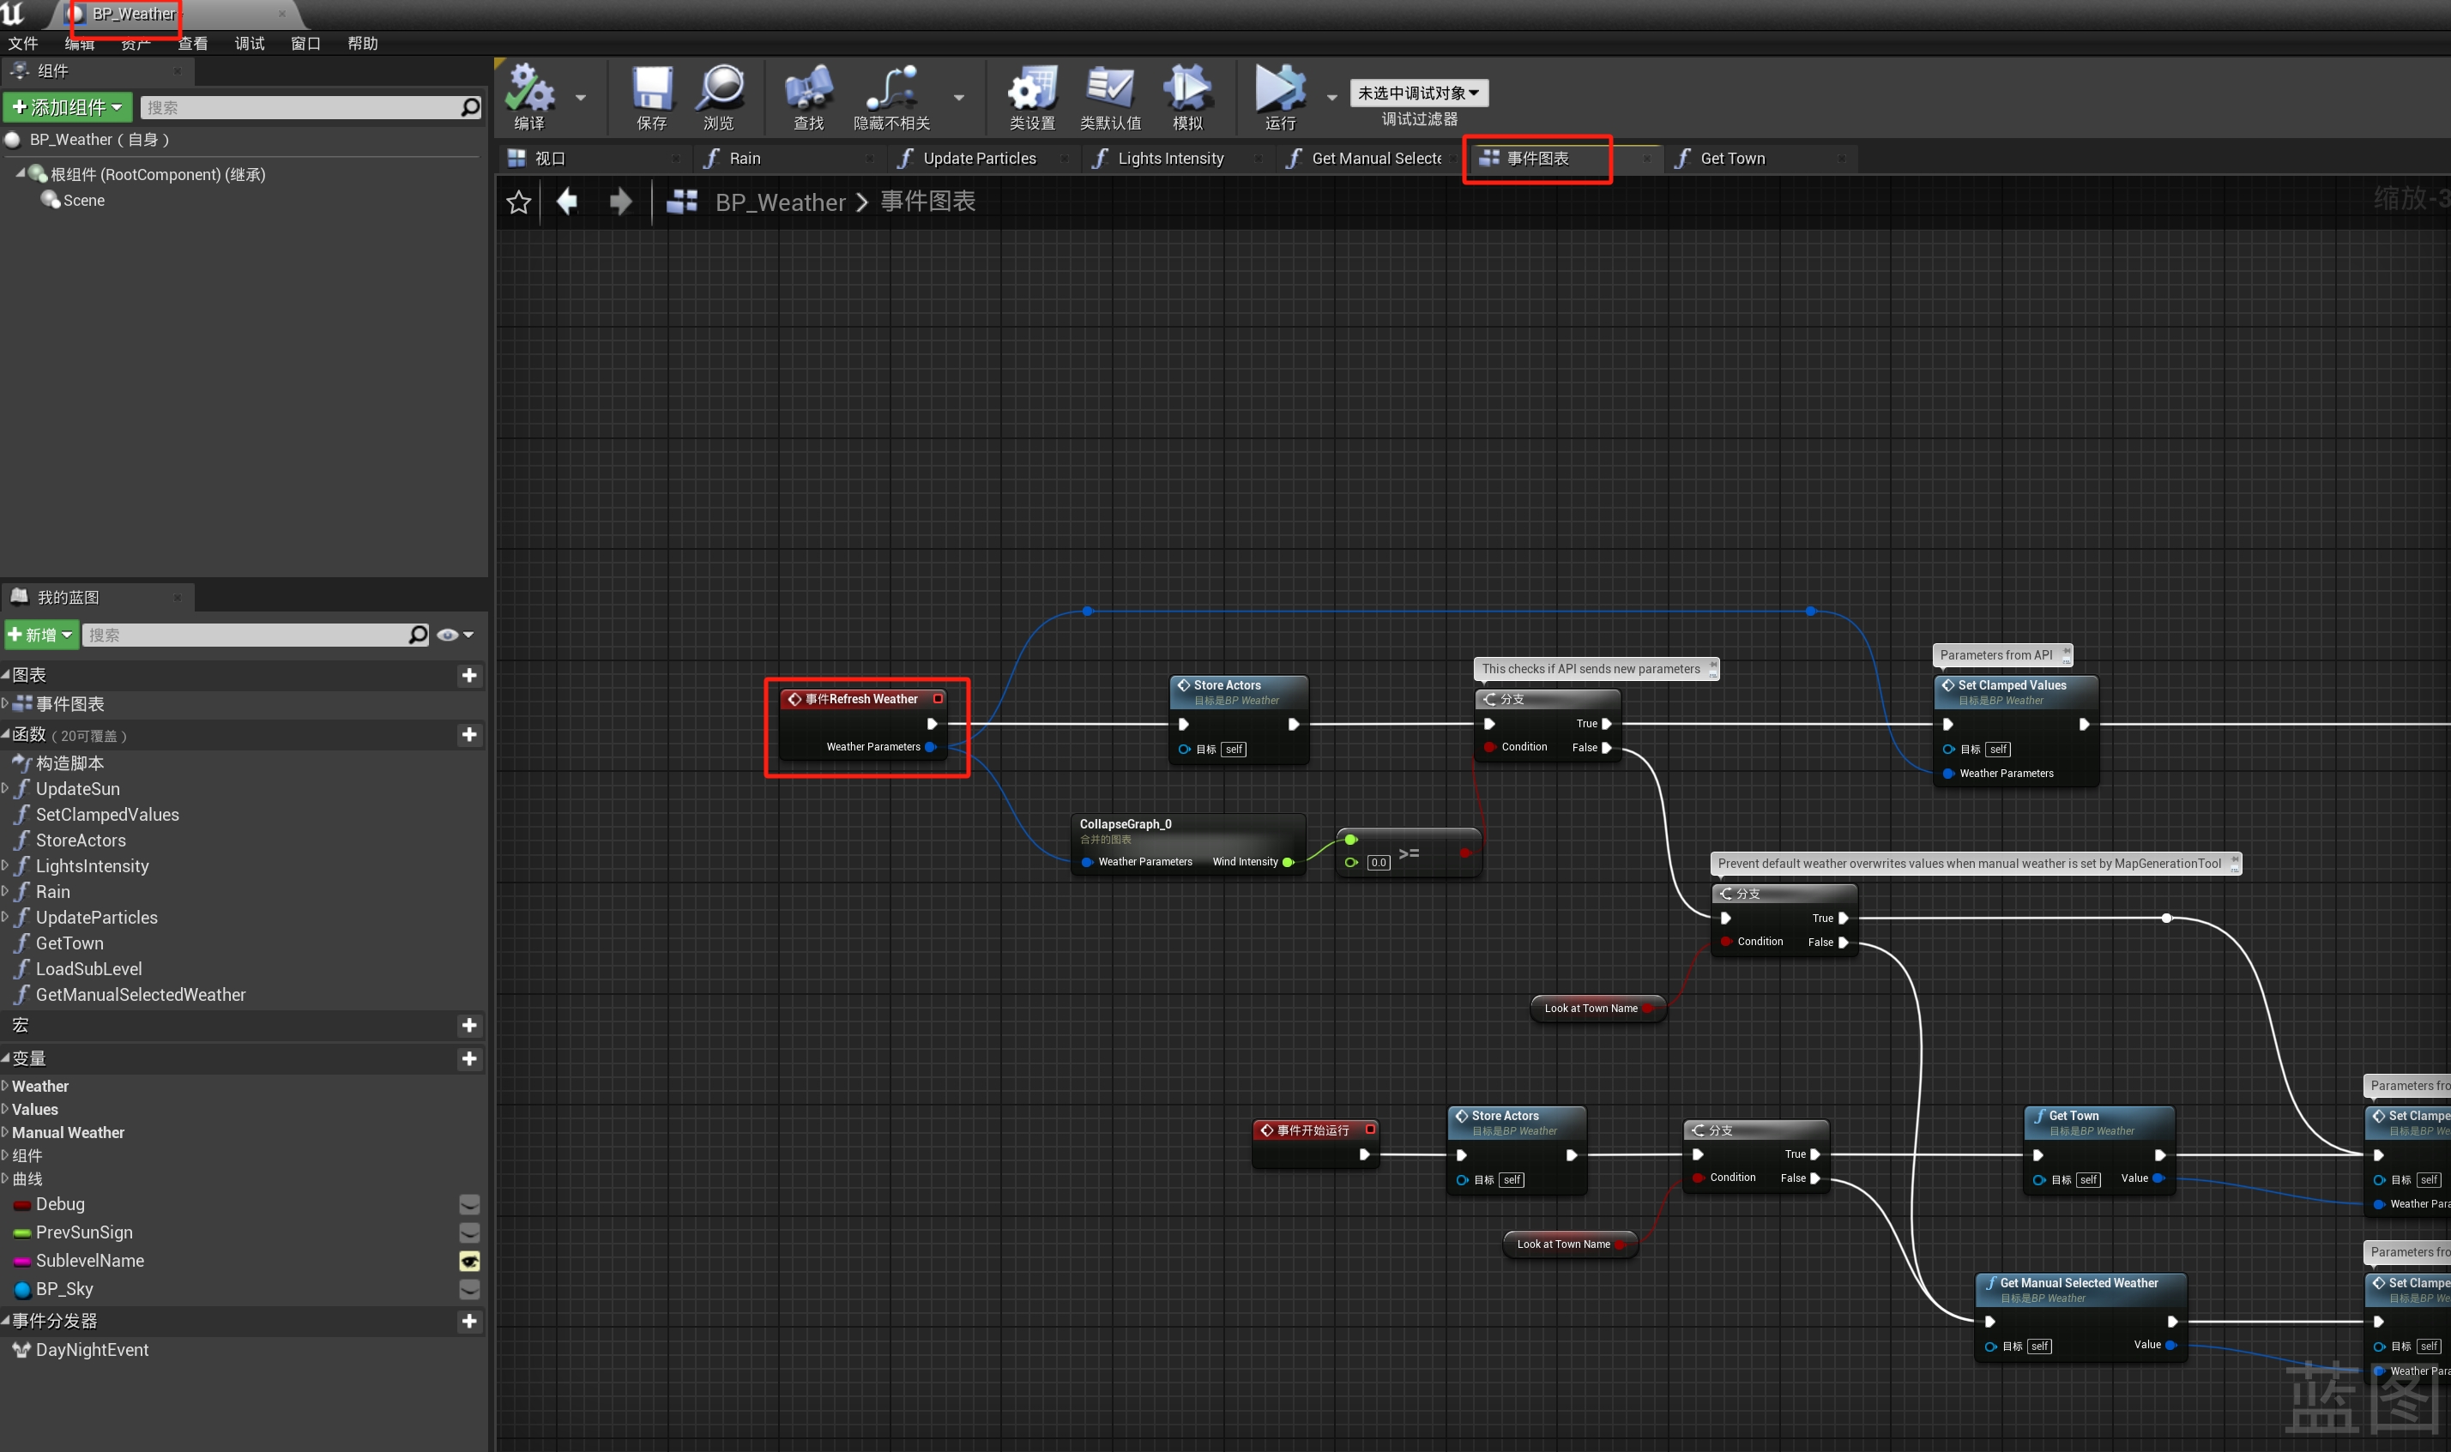Click the BP_Sky variable color pill
This screenshot has height=1452, width=2451.
click(22, 1290)
